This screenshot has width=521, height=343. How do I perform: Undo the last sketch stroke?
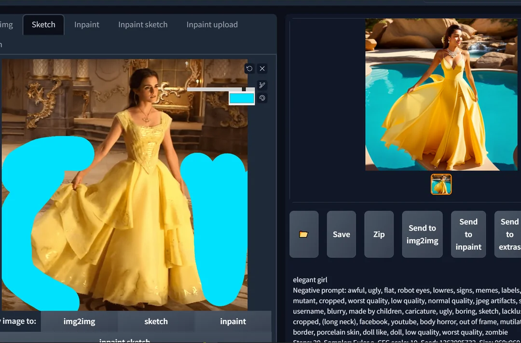pos(249,69)
